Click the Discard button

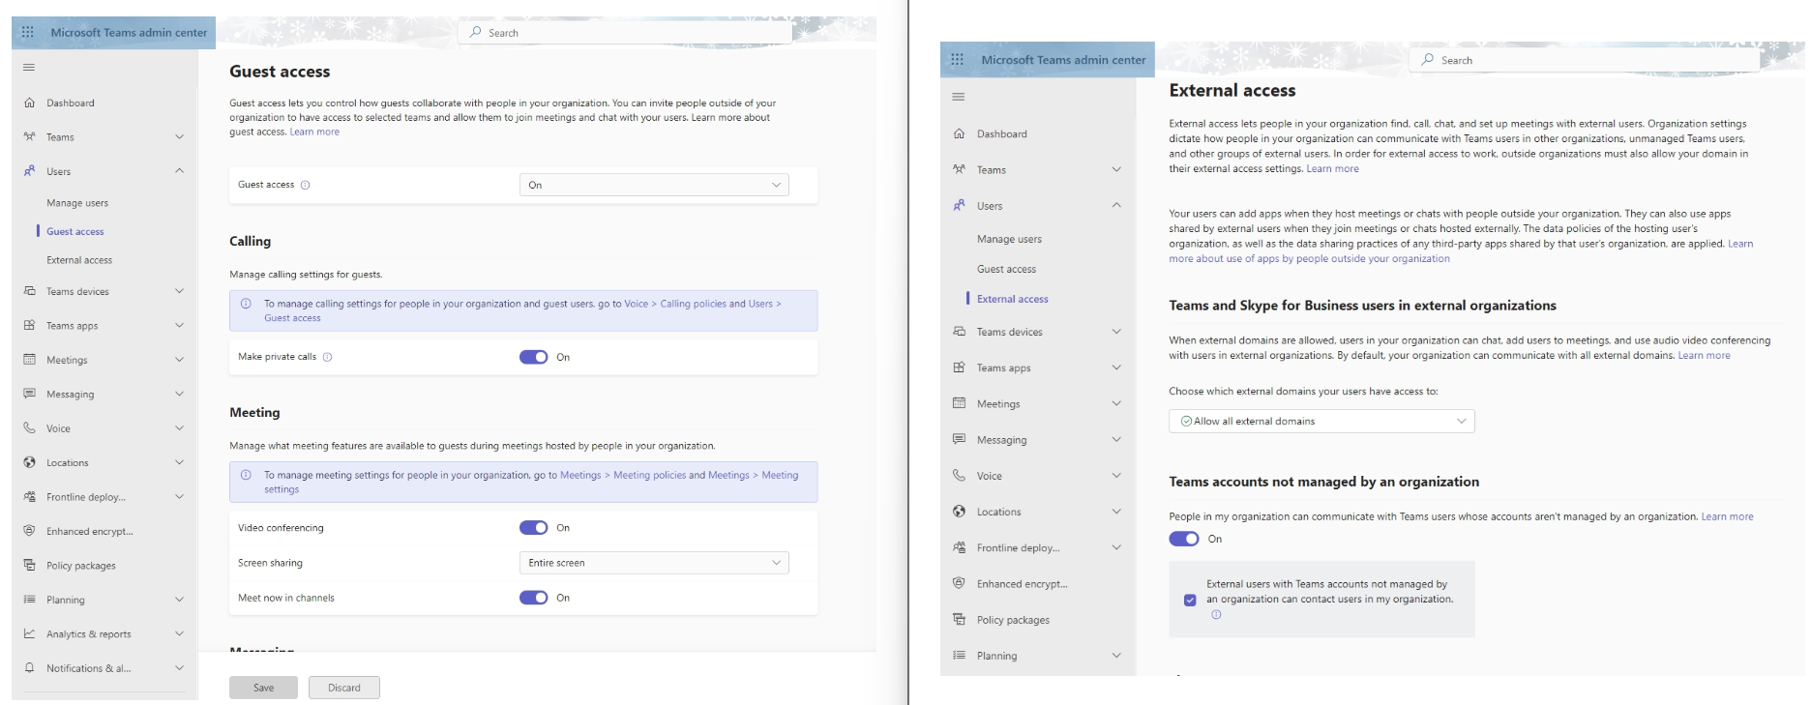[344, 688]
